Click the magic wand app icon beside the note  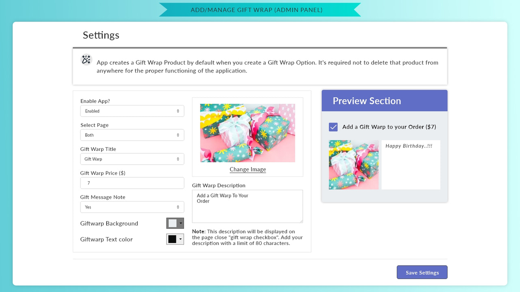pyautogui.click(x=86, y=59)
